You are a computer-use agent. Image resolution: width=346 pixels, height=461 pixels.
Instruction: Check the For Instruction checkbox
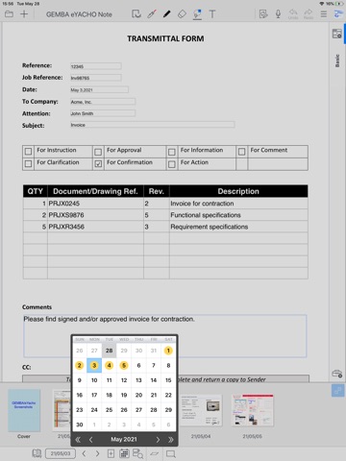[28, 151]
